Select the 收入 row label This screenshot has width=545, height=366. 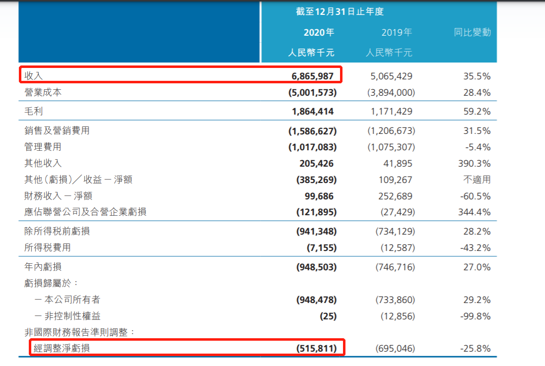click(34, 76)
